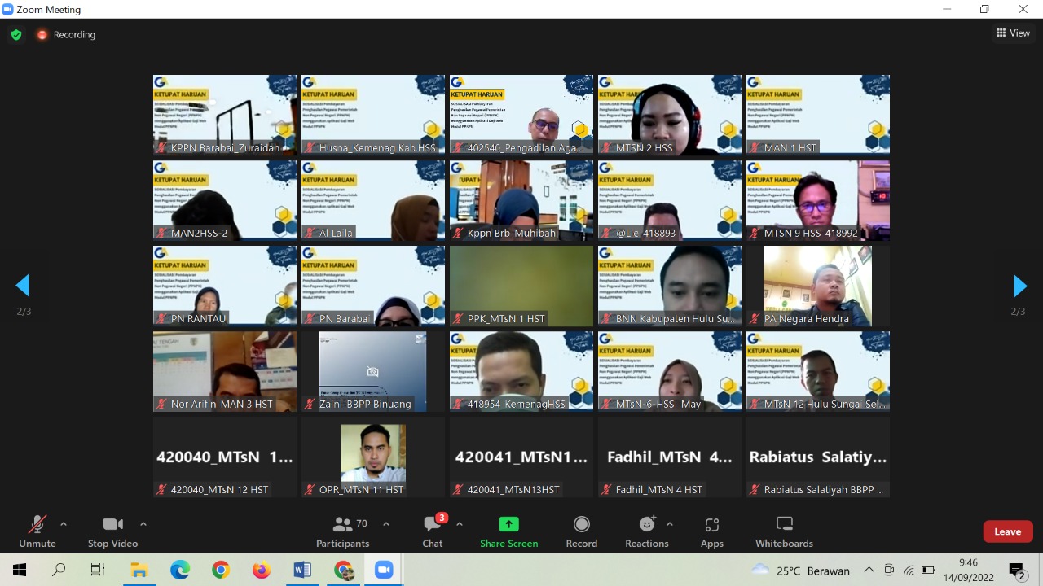Leave the meeting

click(x=1007, y=531)
